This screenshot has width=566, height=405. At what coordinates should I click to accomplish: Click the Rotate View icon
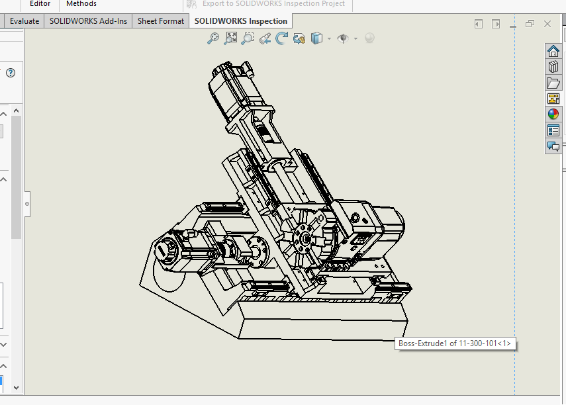(281, 38)
